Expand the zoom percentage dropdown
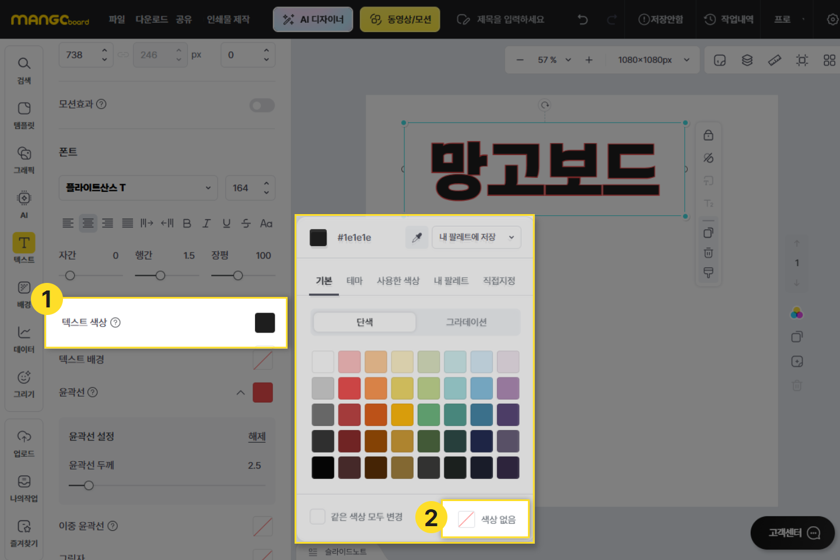This screenshot has height=560, width=840. pyautogui.click(x=568, y=60)
